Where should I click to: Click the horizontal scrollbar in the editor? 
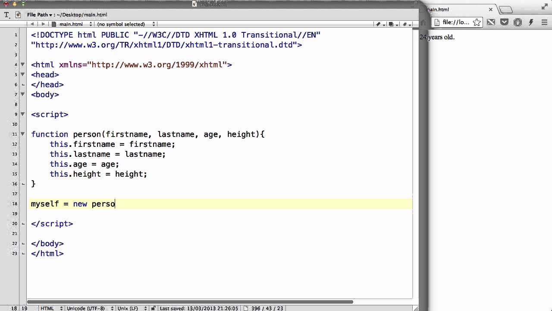pos(190,302)
